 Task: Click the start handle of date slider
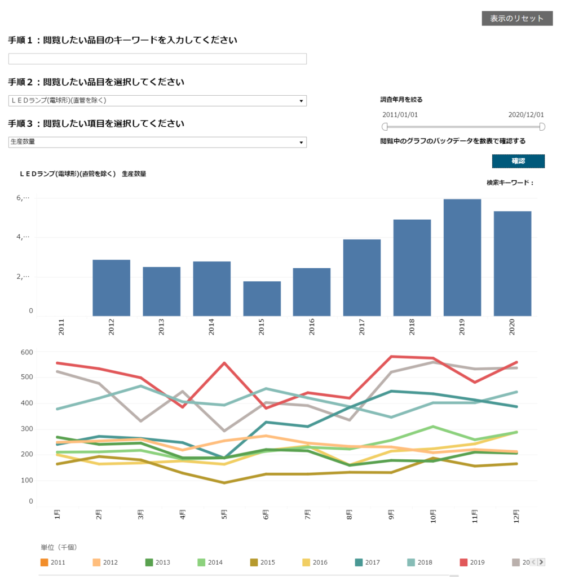point(385,127)
